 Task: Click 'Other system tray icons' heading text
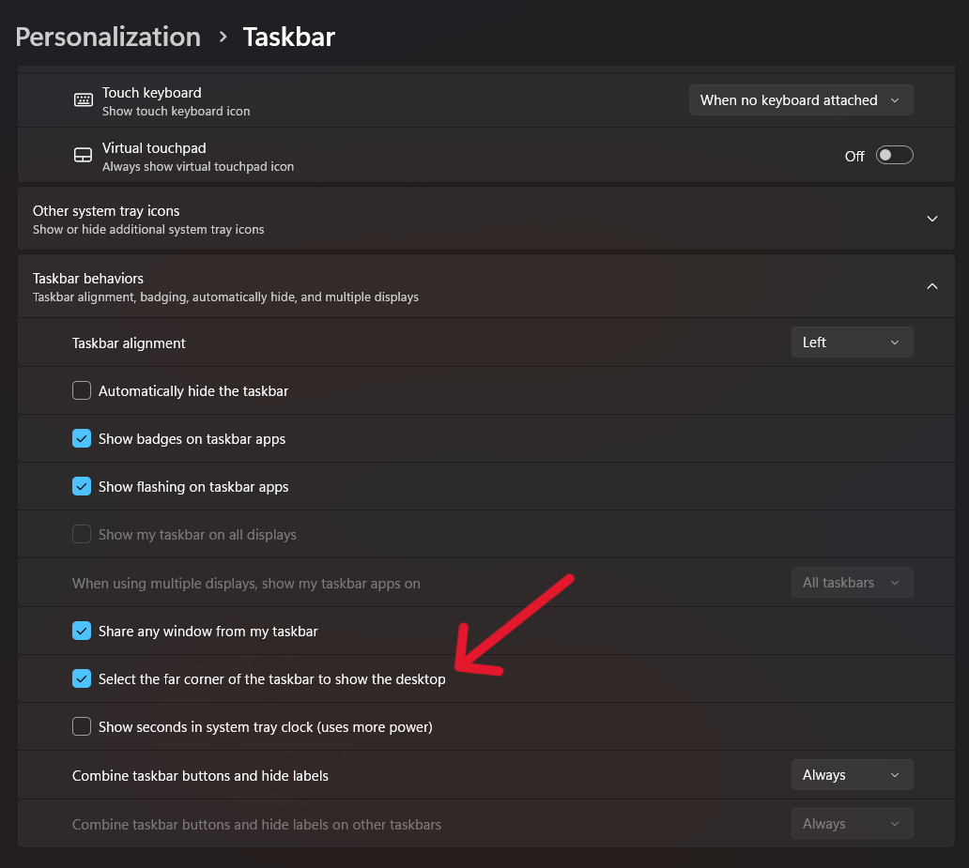[x=106, y=211]
